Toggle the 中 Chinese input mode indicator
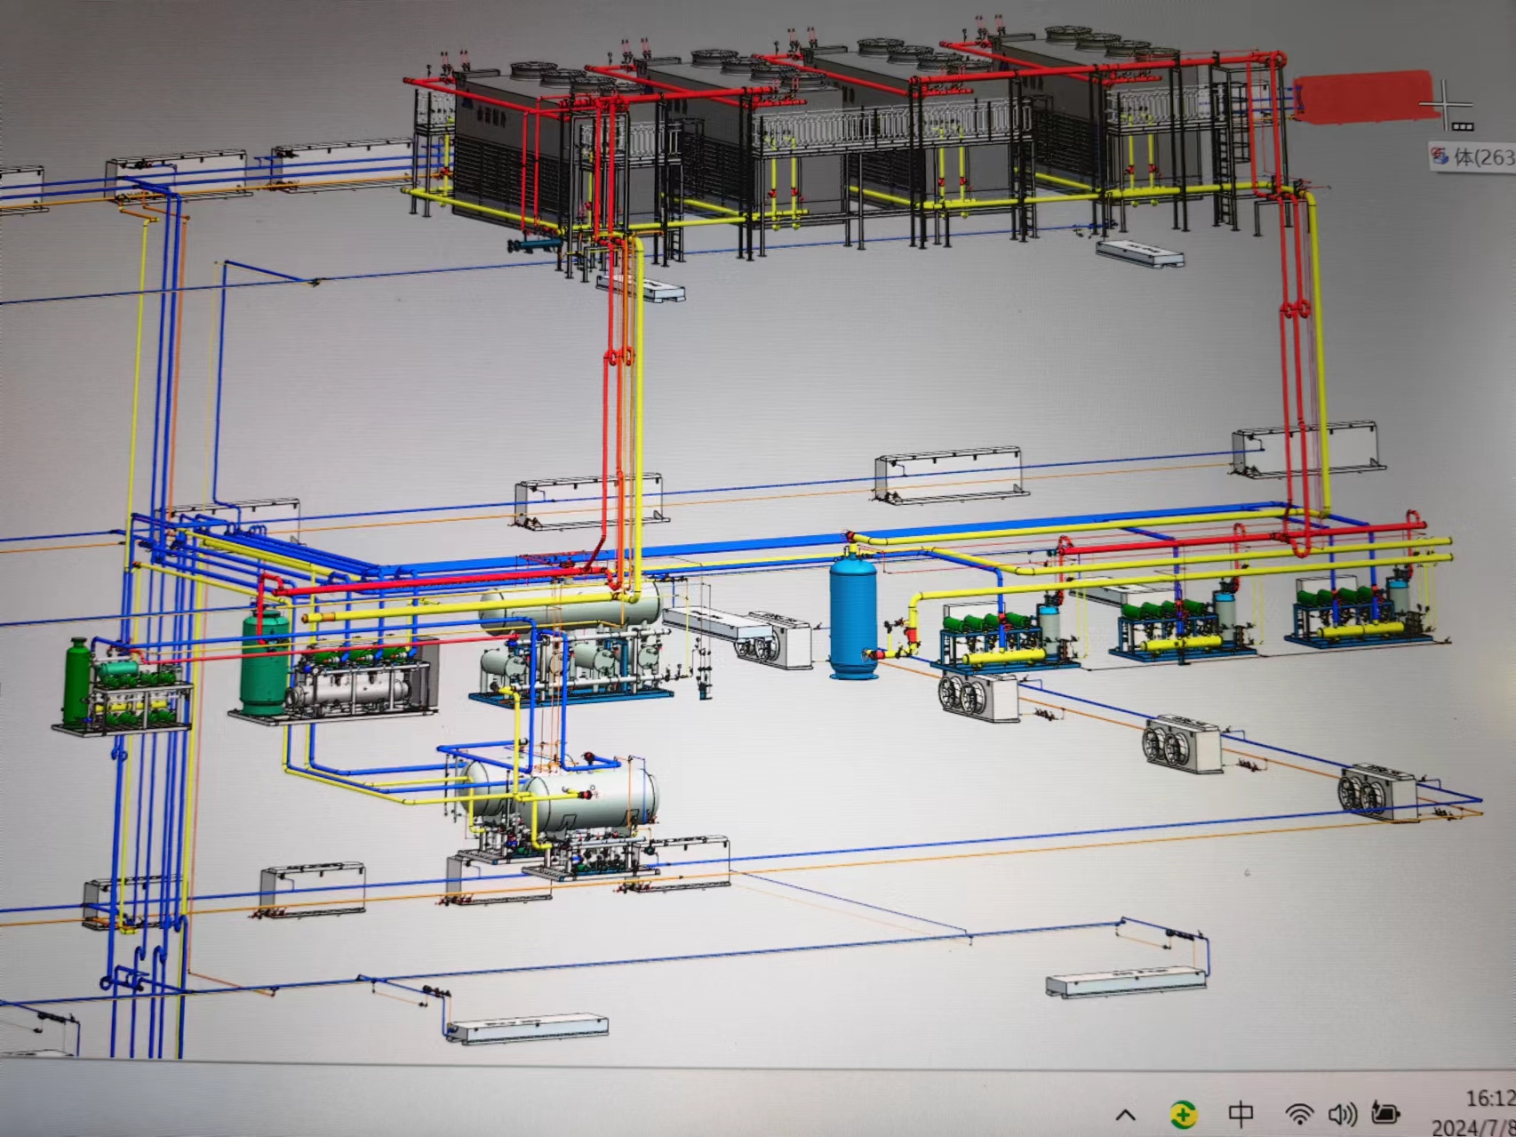 [x=1241, y=1113]
